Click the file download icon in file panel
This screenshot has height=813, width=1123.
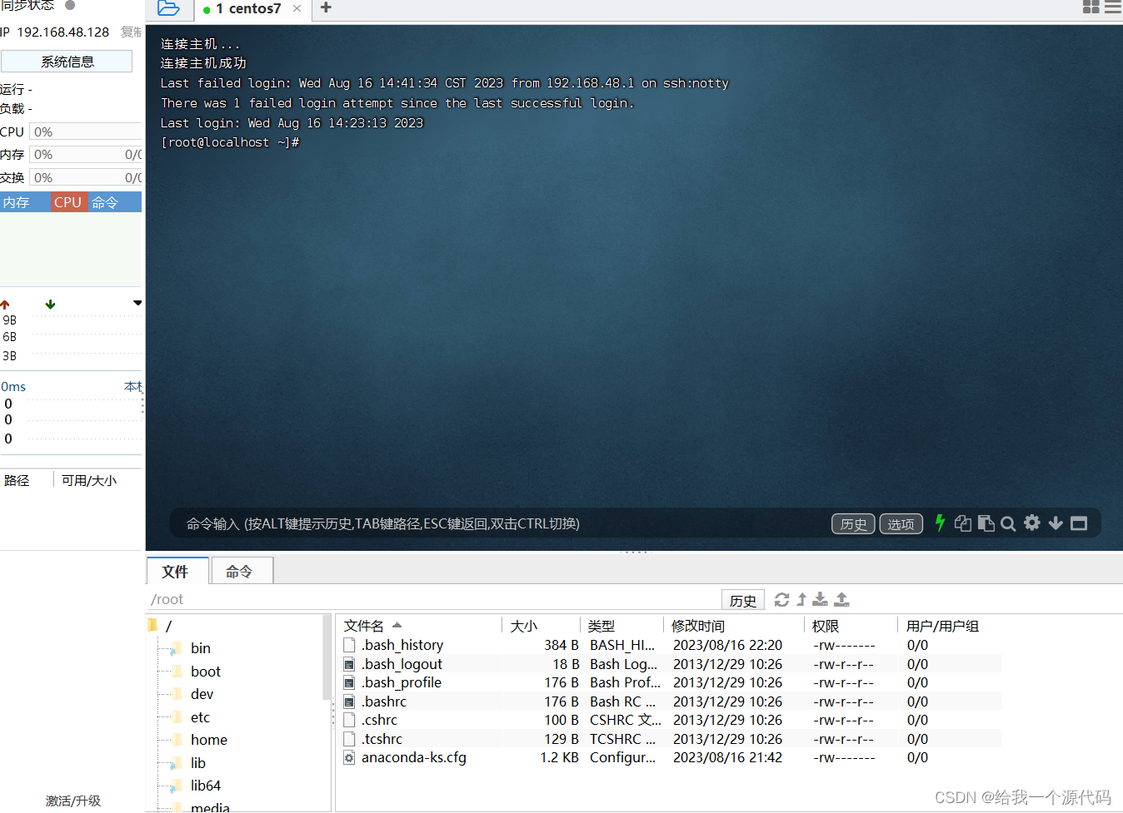pos(820,599)
